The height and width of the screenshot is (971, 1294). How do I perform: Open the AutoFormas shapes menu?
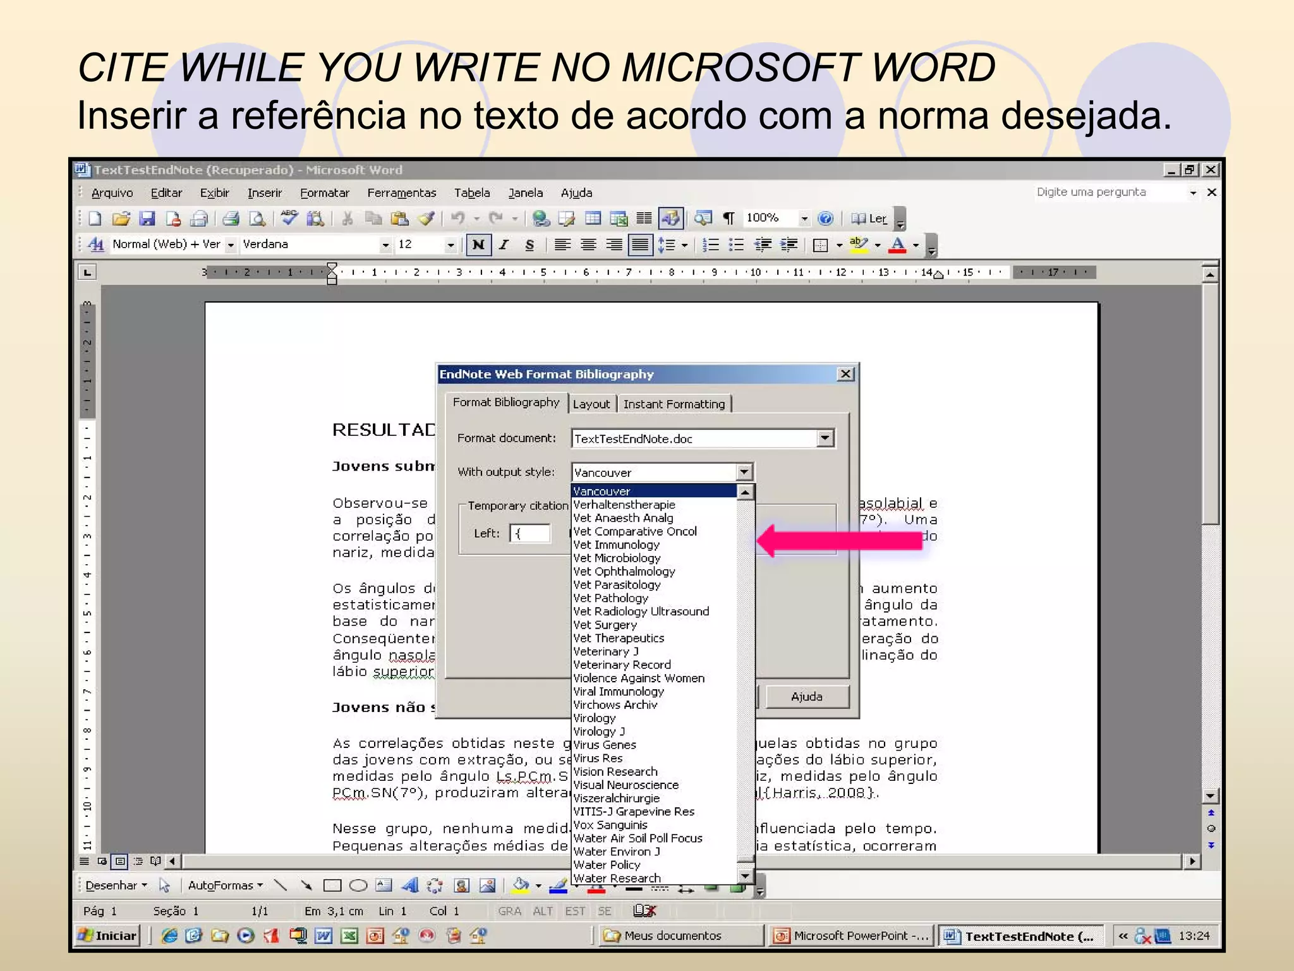pos(226,886)
